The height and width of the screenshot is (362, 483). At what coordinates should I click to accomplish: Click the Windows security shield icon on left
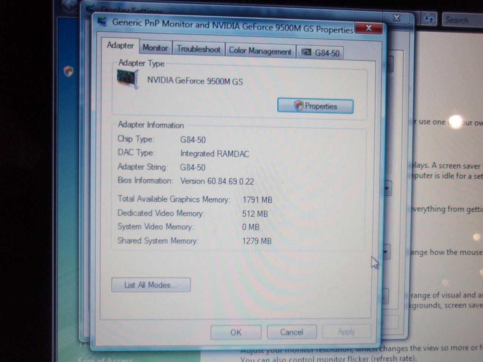coord(68,71)
